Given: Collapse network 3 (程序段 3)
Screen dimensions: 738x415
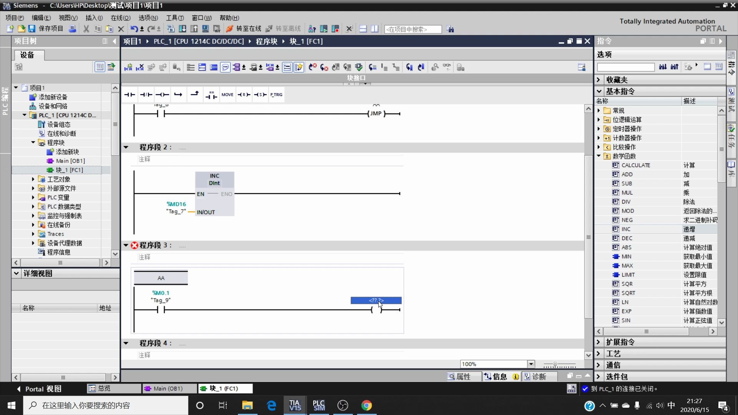Looking at the screenshot, I should [x=126, y=245].
